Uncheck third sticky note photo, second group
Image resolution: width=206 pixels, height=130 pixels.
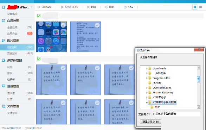coord(131,68)
